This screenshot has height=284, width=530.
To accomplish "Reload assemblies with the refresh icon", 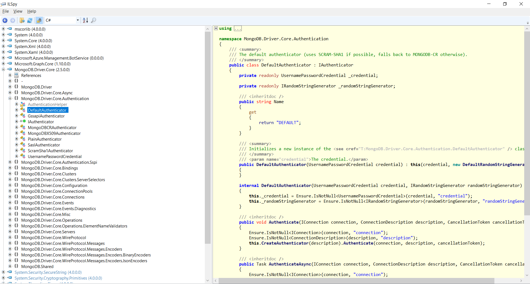I will [30, 20].
